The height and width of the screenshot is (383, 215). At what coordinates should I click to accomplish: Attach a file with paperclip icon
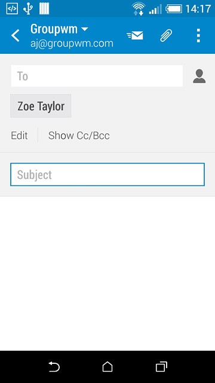[x=166, y=36]
